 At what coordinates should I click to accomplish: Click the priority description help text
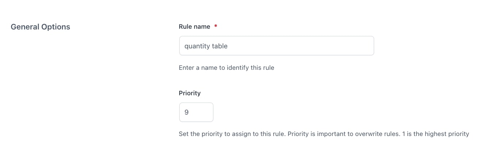324,134
